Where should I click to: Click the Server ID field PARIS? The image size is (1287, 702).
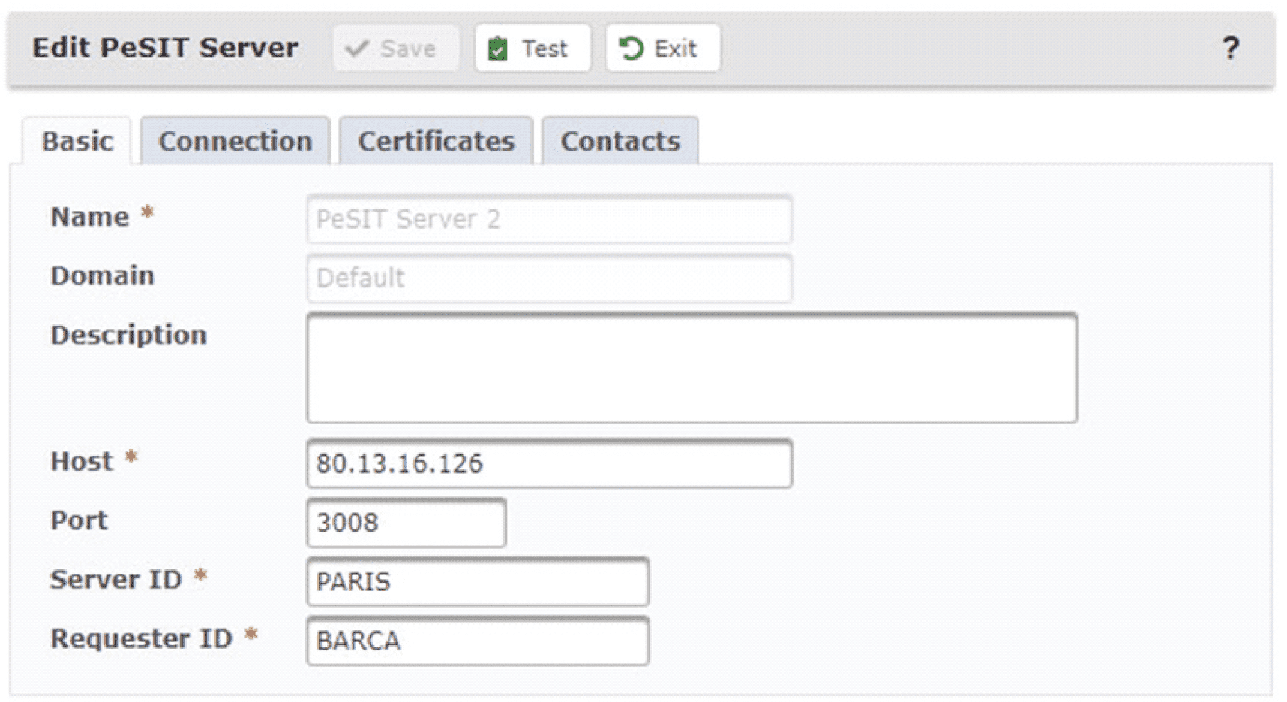tap(478, 582)
